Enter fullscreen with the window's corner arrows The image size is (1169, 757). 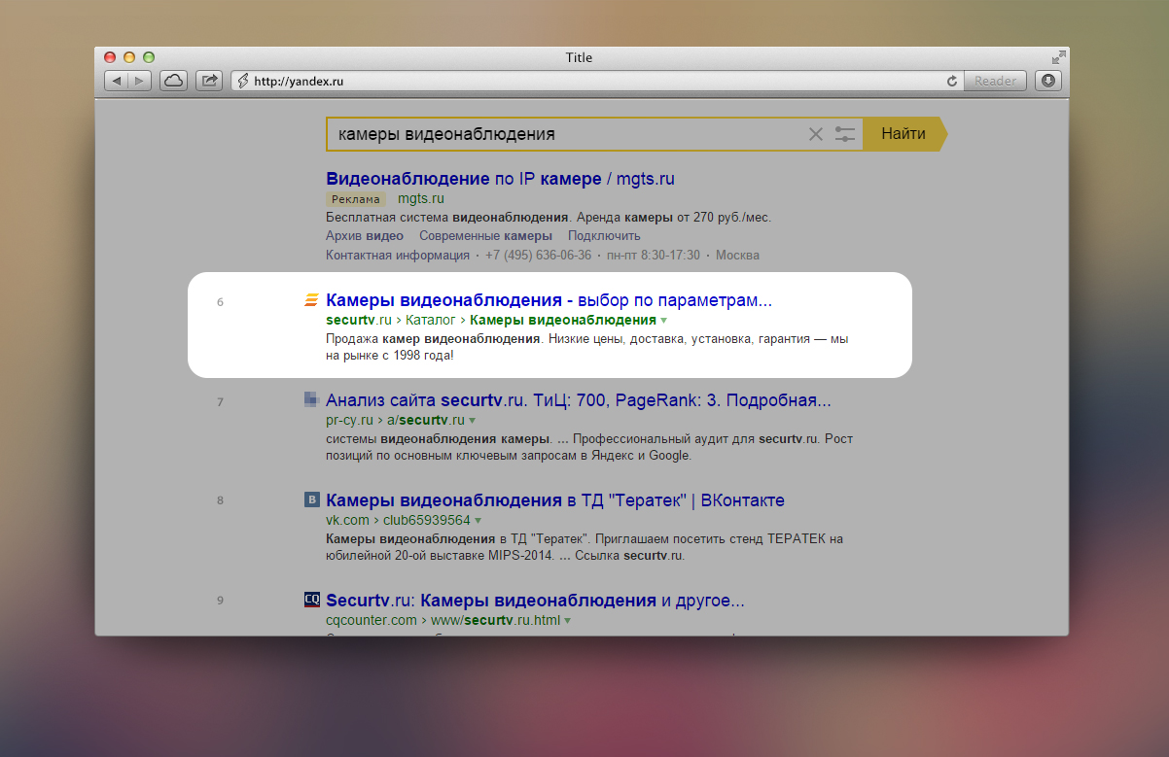(x=1058, y=57)
